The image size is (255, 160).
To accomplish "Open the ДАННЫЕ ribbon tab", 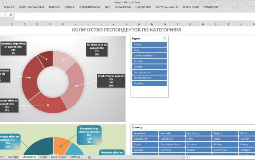I will click(70, 7).
